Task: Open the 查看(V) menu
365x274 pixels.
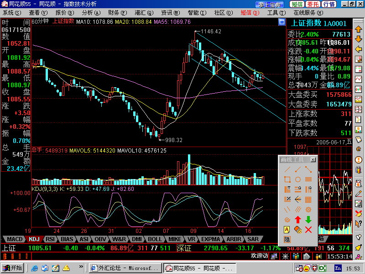Action: (38, 13)
